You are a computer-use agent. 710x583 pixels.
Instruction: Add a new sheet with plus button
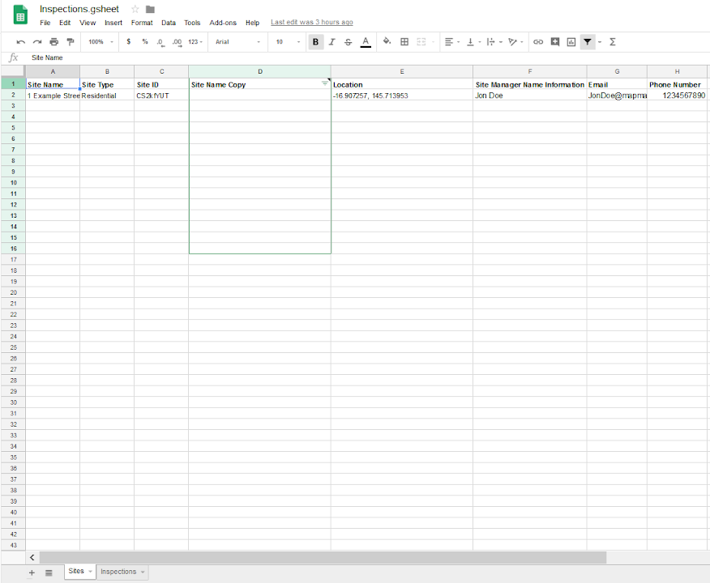pyautogui.click(x=32, y=572)
